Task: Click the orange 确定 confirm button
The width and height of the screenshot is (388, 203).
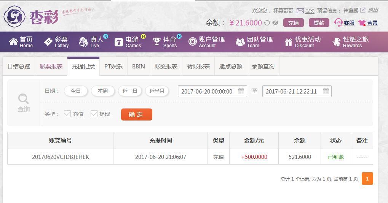Action: tap(137, 114)
